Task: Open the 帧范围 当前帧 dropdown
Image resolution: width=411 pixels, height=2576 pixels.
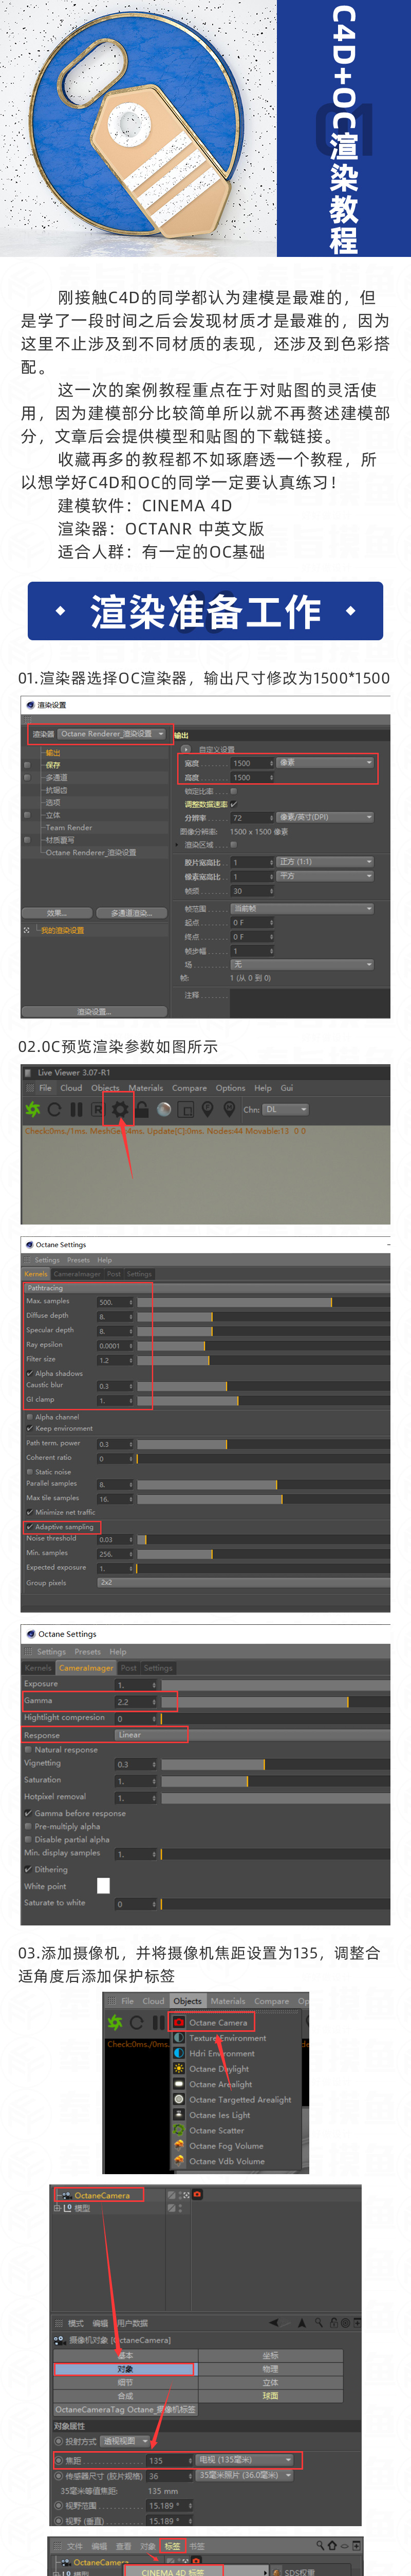Action: pyautogui.click(x=302, y=908)
